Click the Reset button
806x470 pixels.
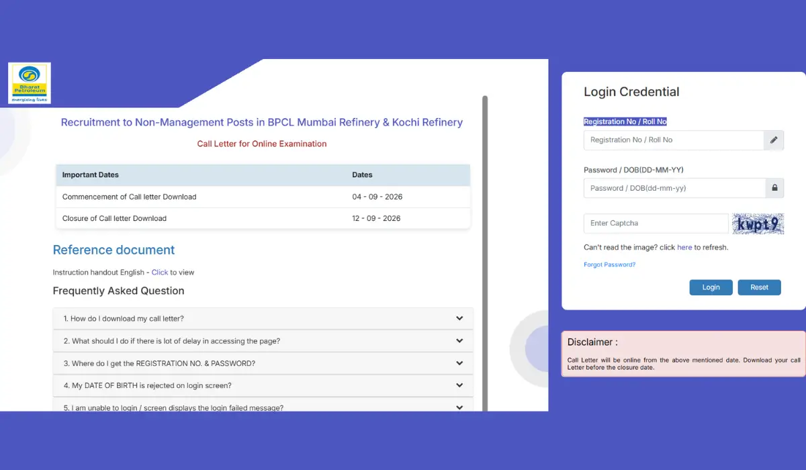pyautogui.click(x=759, y=287)
